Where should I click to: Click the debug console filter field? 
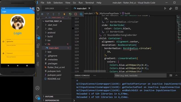(x=140, y=76)
